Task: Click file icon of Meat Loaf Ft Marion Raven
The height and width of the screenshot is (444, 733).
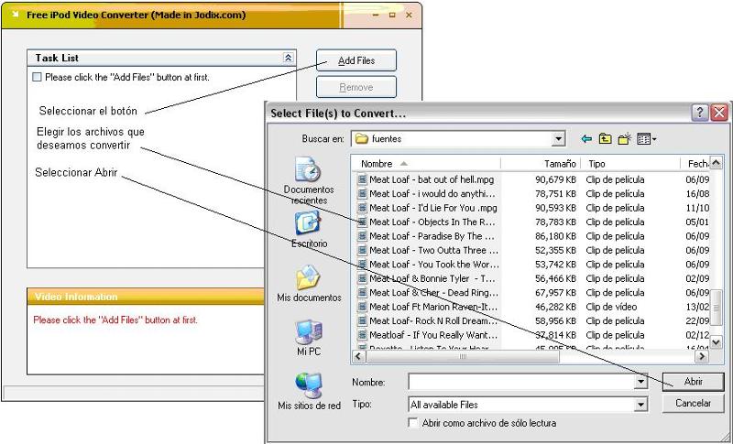Action: coord(362,307)
